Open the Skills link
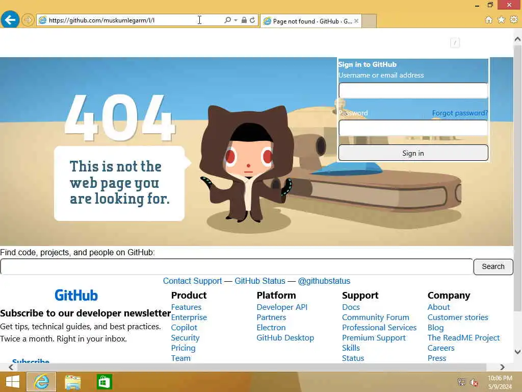The width and height of the screenshot is (522, 392). [351, 348]
